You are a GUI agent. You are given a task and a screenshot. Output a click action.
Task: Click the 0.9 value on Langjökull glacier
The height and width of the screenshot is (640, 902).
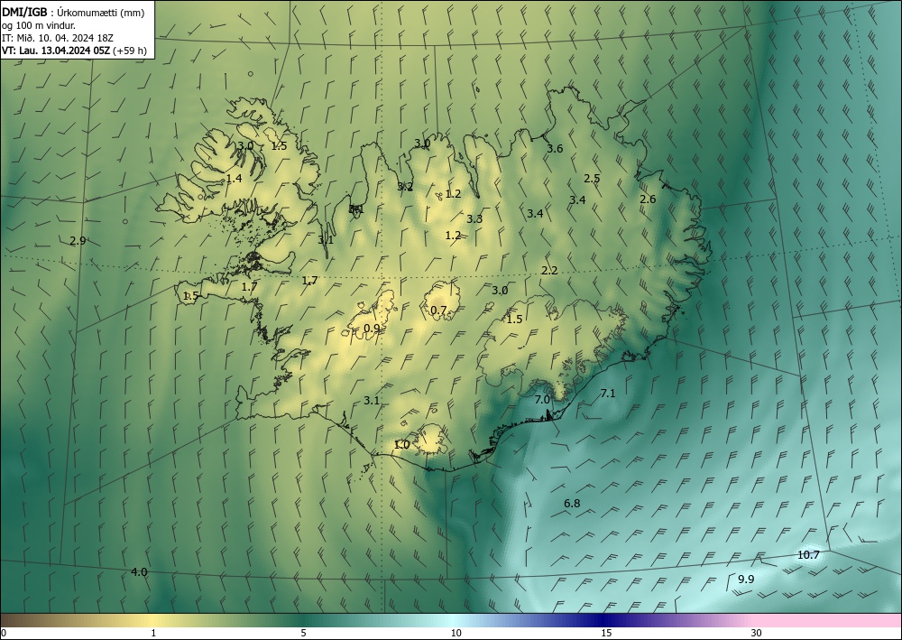click(372, 328)
